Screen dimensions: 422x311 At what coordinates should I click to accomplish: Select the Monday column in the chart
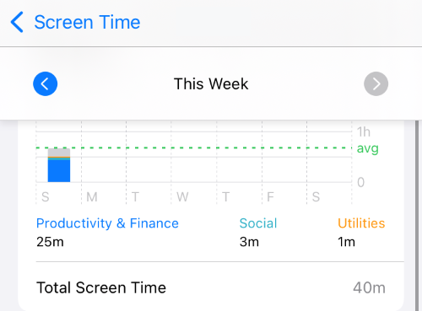[104, 163]
